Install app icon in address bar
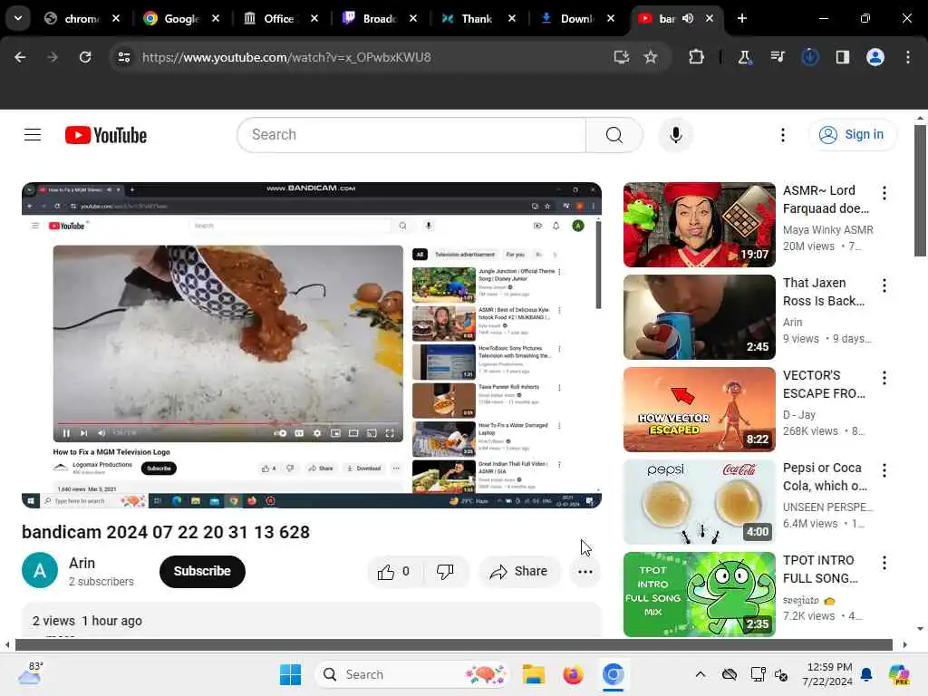Screen dimensions: 928x696 point(621,57)
